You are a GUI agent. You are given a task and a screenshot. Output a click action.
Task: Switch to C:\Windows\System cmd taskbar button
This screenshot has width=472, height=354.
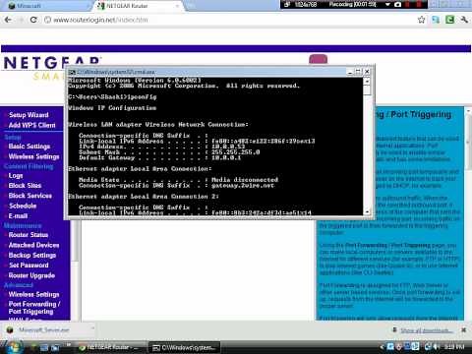pos(185,347)
